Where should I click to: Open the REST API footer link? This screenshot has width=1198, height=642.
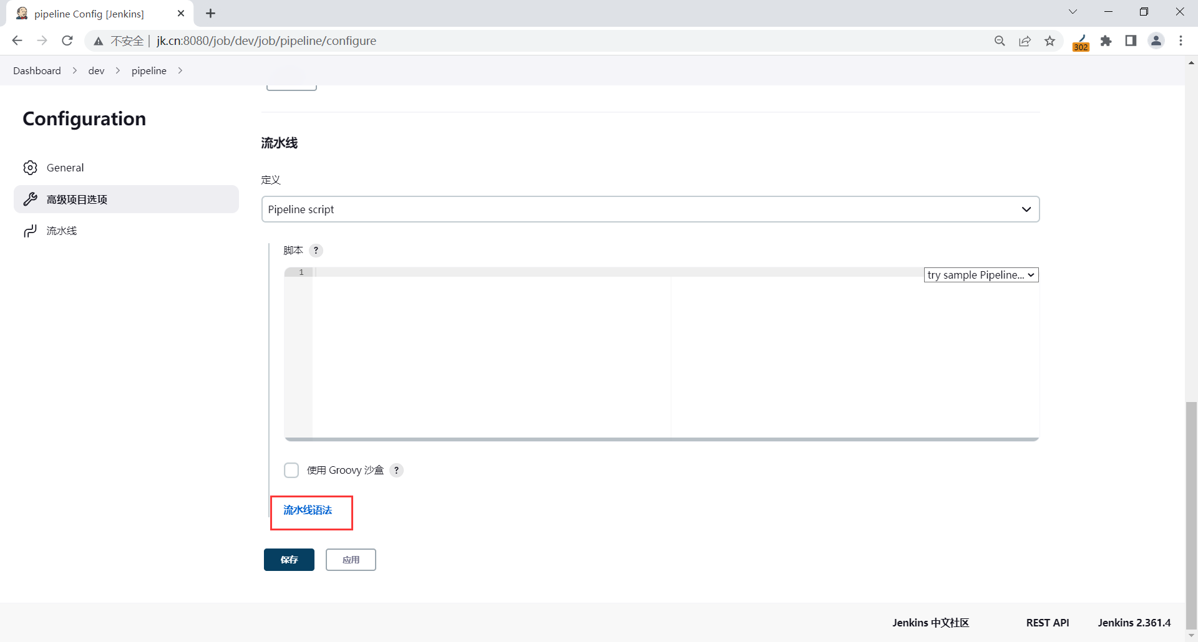(1048, 623)
